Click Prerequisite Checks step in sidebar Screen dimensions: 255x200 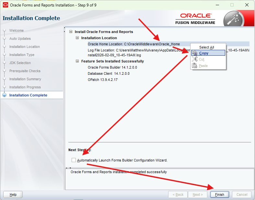(25, 71)
